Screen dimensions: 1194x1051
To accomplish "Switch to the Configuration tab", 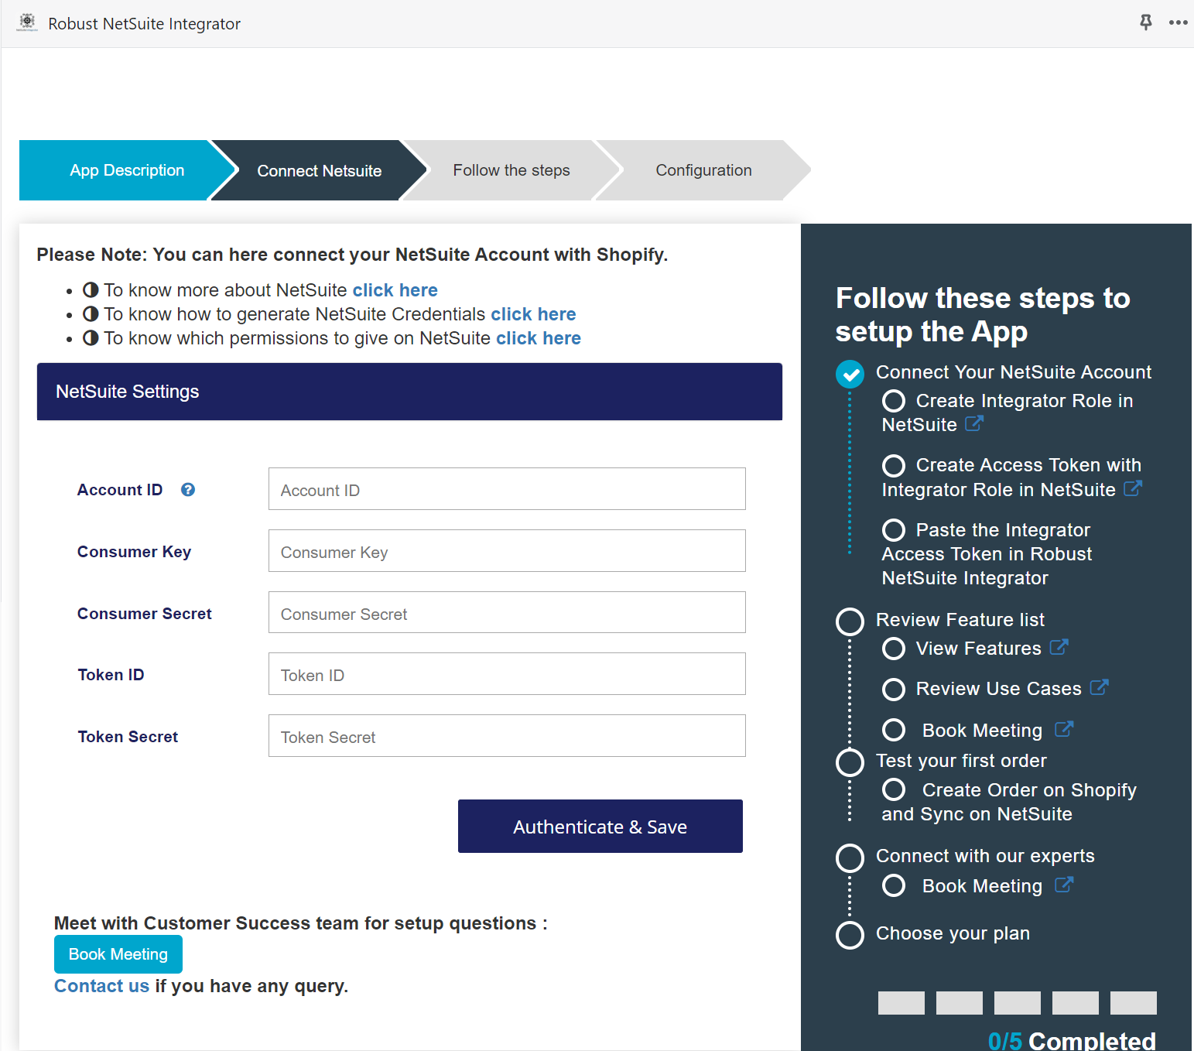I will click(x=703, y=170).
